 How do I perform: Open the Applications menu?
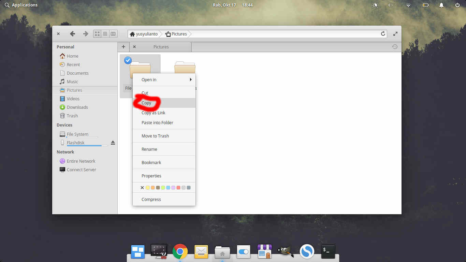tap(21, 5)
